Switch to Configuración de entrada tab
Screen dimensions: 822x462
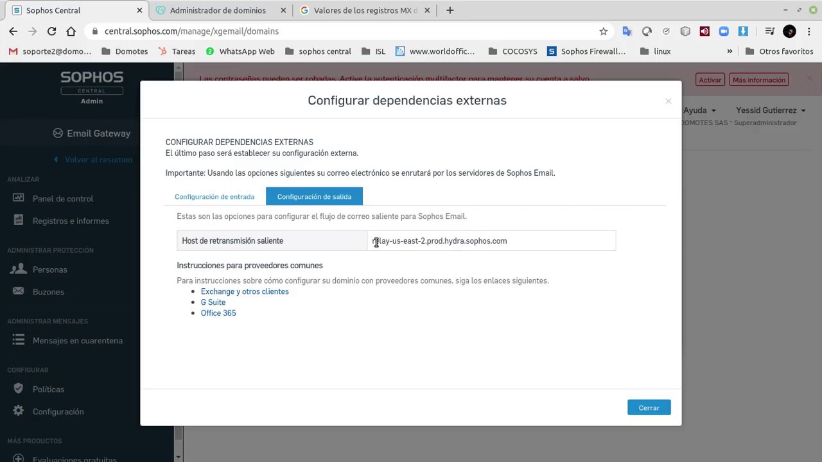click(214, 196)
